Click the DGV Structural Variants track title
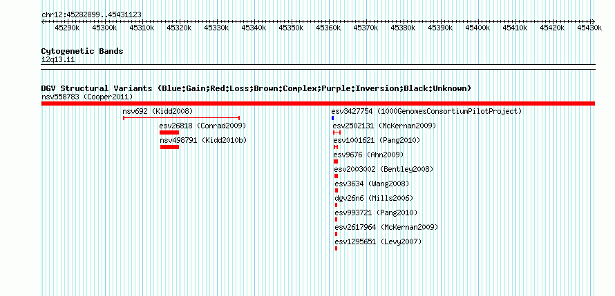The height and width of the screenshot is (296, 615). tap(256, 88)
